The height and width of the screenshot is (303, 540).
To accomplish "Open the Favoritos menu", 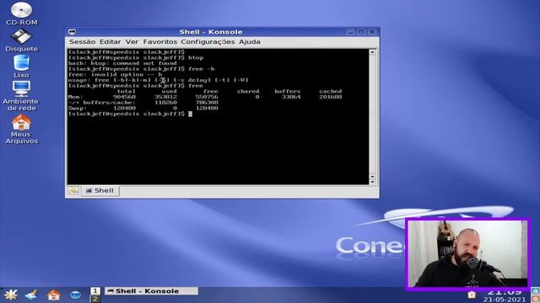I will pos(159,41).
